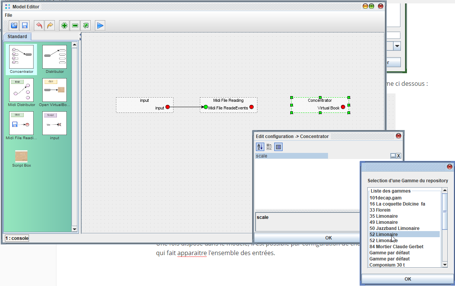Screen dimensions: 455x286
Task: Select '84 Mortier Claude Gerbet' in gamme list
Action: click(396, 247)
